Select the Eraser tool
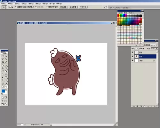 [x=3, y=71]
